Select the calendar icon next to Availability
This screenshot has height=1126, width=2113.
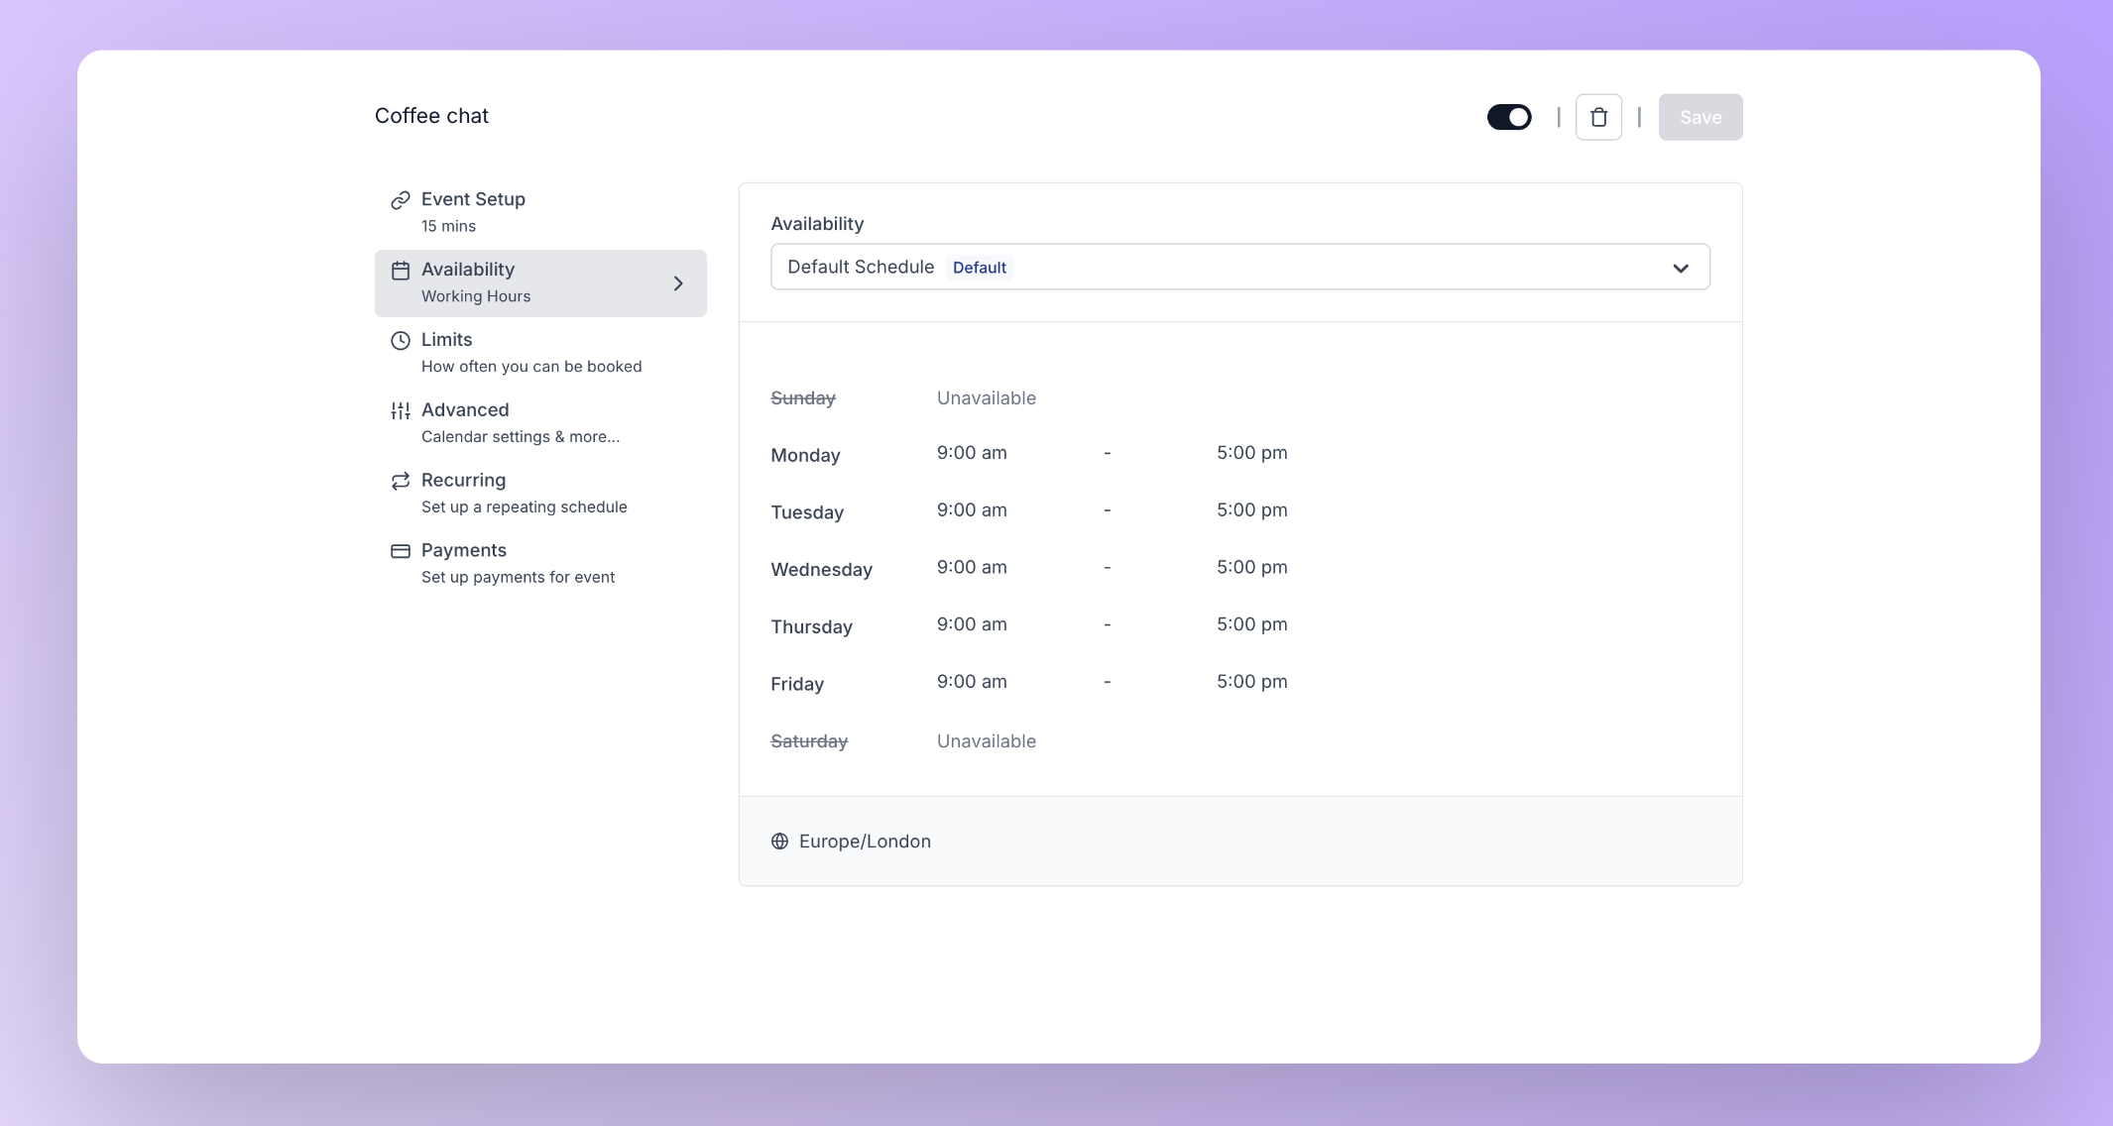click(x=400, y=269)
